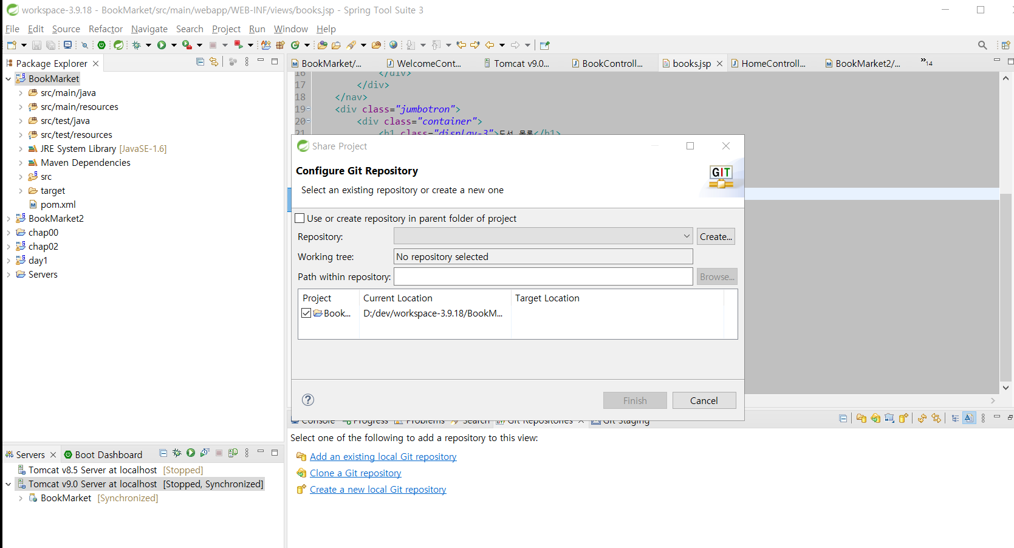Expand BookMarket [Synchronized] server module
Screen dimensions: 1014x548
(20, 498)
